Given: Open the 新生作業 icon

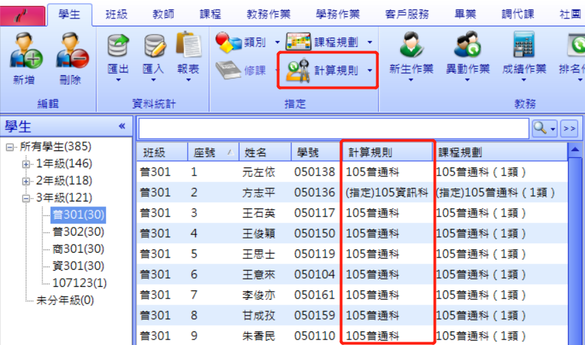Looking at the screenshot, I should pyautogui.click(x=411, y=44).
